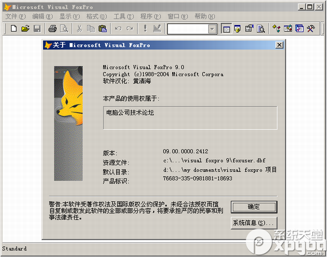Open the 编辑(E) menu

click(x=43, y=16)
